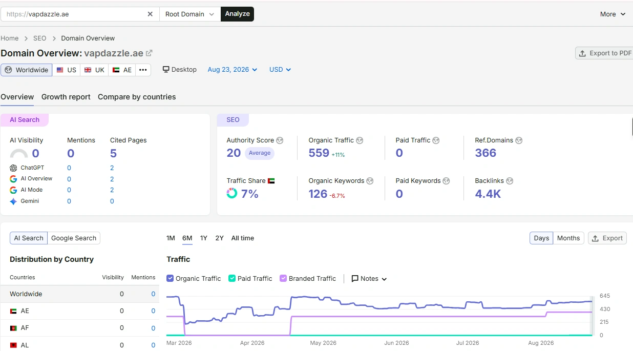
Task: Clear the domain search field X icon
Action: pos(150,14)
